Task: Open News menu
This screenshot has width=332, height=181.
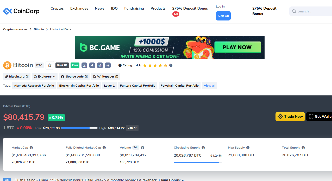Action: [100, 8]
